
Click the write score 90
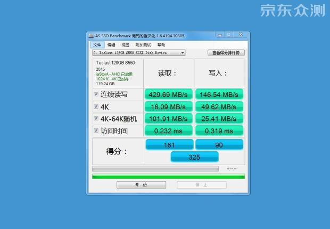click(x=219, y=145)
